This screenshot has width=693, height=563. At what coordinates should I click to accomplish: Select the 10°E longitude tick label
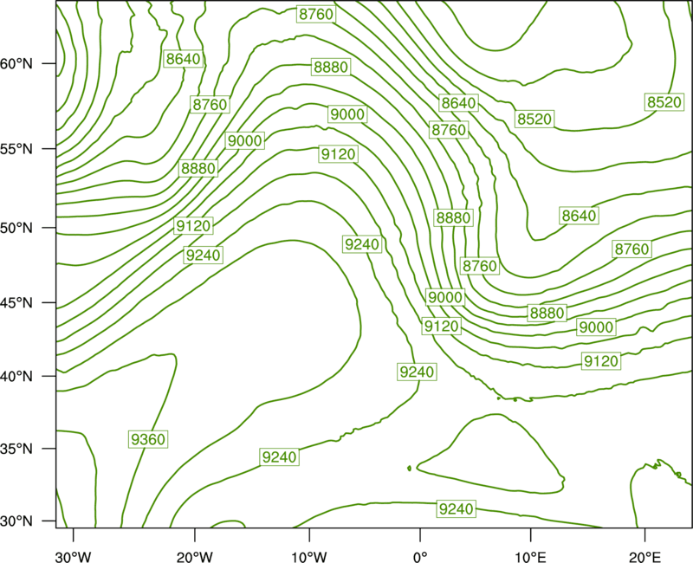tap(530, 557)
